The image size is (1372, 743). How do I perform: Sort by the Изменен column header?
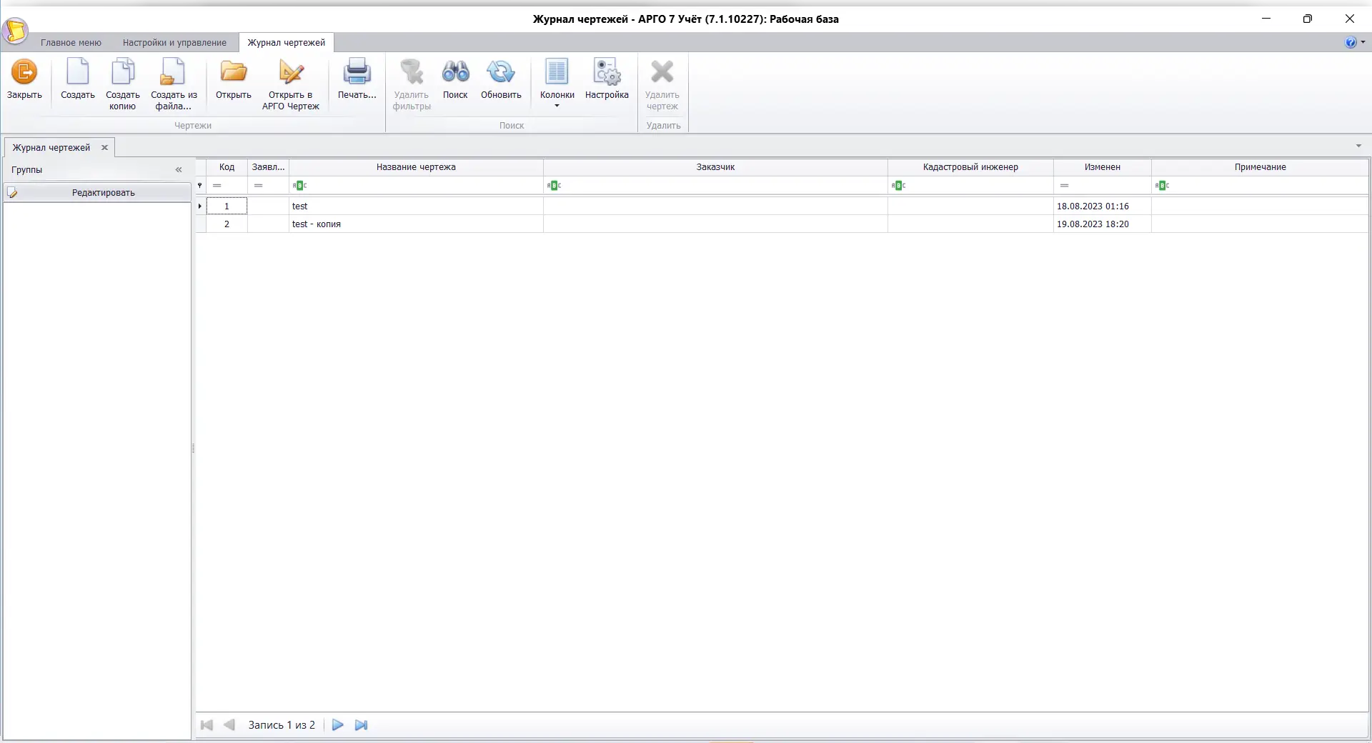coord(1103,167)
